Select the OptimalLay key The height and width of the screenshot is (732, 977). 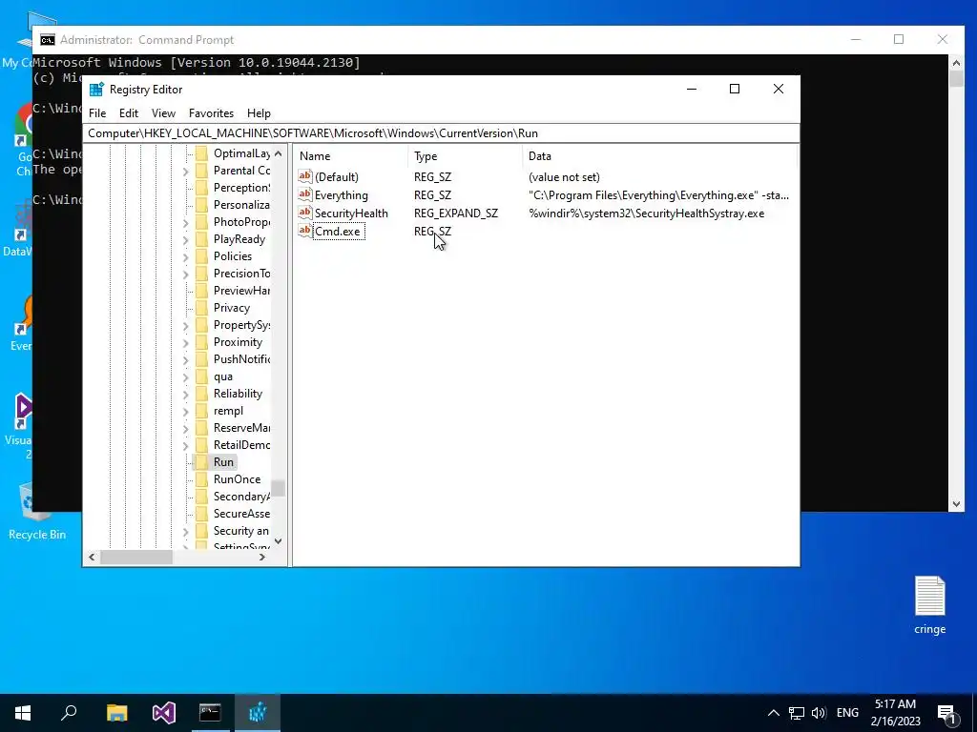[x=241, y=153]
